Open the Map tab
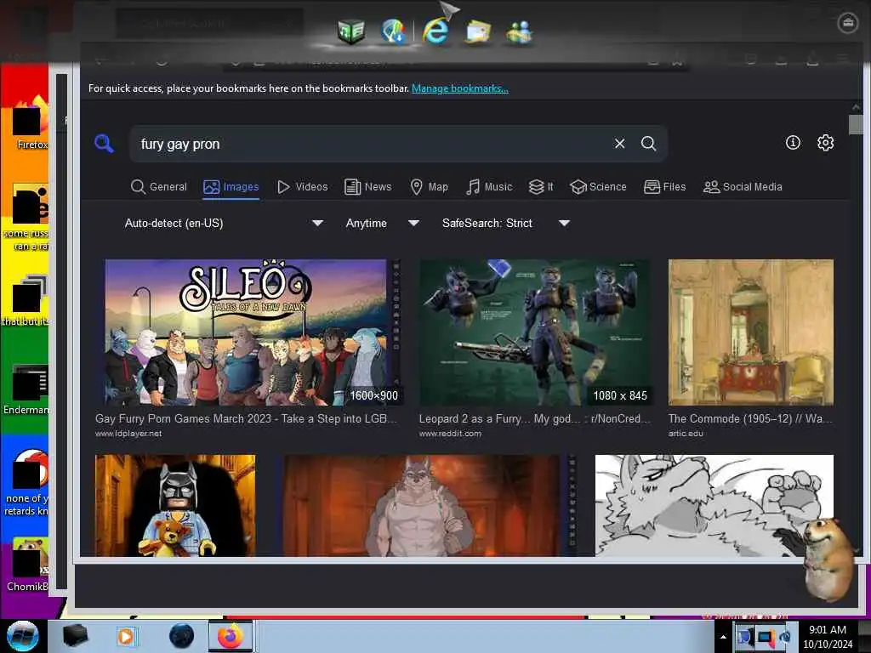The height and width of the screenshot is (653, 871). 429,186
